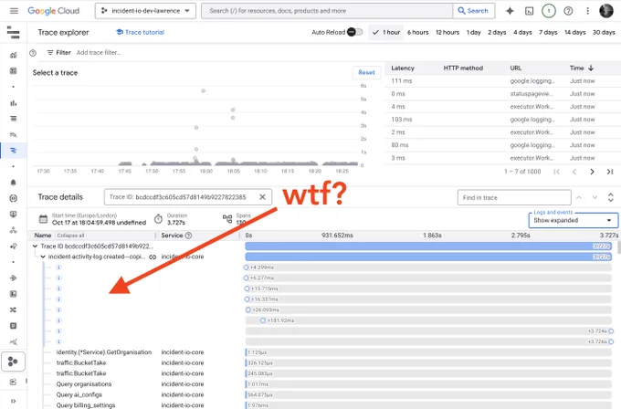Go to next find-in-trace match
Viewport: 621px width, 409px height.
click(595, 197)
